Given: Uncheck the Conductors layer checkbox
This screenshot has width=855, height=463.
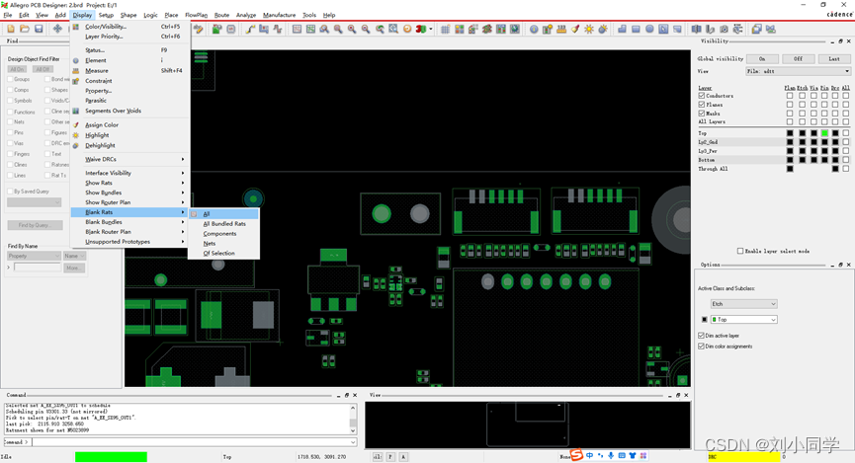Looking at the screenshot, I should [x=702, y=96].
